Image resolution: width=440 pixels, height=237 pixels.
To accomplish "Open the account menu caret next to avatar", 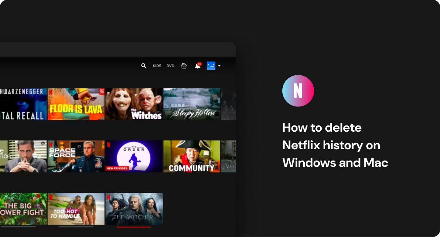I will 219,66.
